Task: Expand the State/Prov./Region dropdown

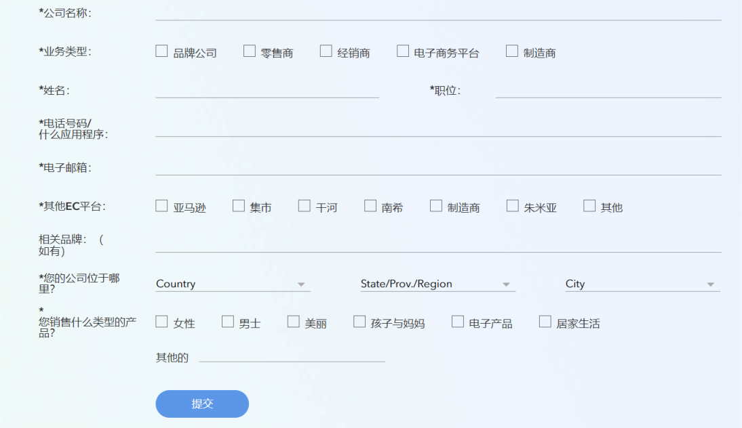Action: tap(437, 284)
